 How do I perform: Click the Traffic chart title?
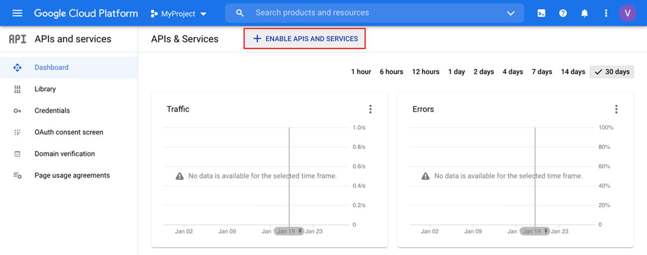coord(178,109)
